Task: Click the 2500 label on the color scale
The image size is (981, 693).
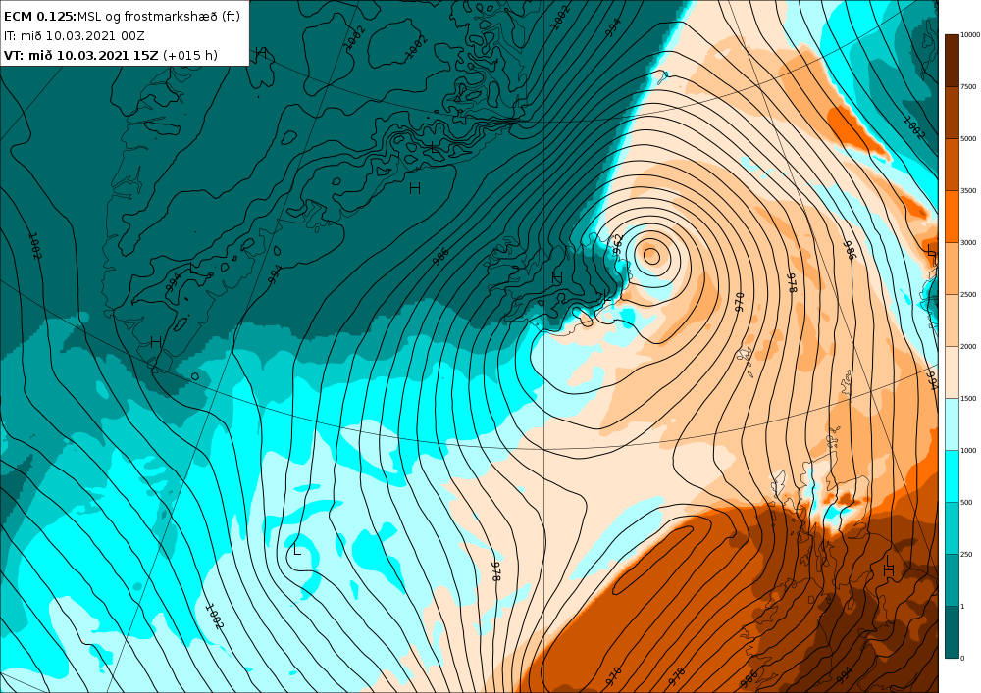Action: [968, 294]
